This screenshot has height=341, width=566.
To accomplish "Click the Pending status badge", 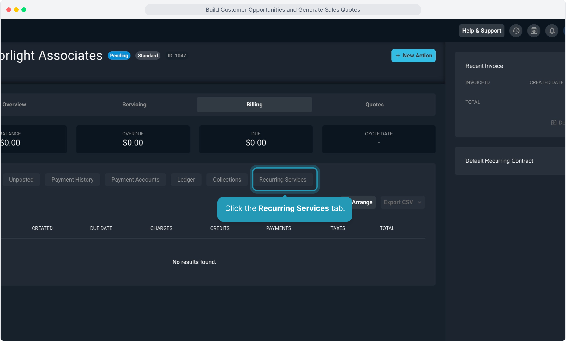I will 119,56.
